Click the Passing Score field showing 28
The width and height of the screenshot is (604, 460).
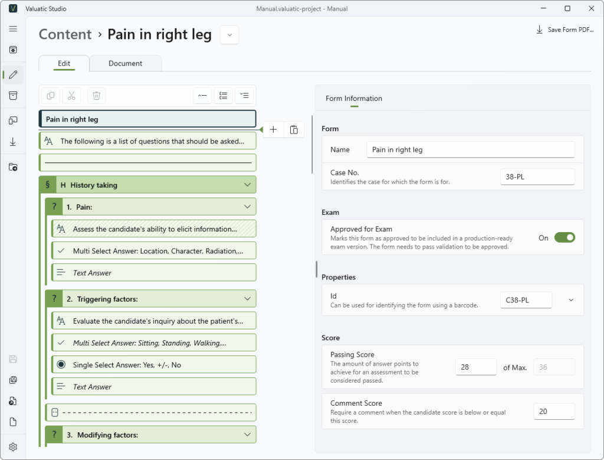coord(476,367)
